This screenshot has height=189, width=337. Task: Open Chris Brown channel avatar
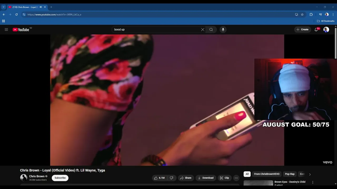pos(24,178)
